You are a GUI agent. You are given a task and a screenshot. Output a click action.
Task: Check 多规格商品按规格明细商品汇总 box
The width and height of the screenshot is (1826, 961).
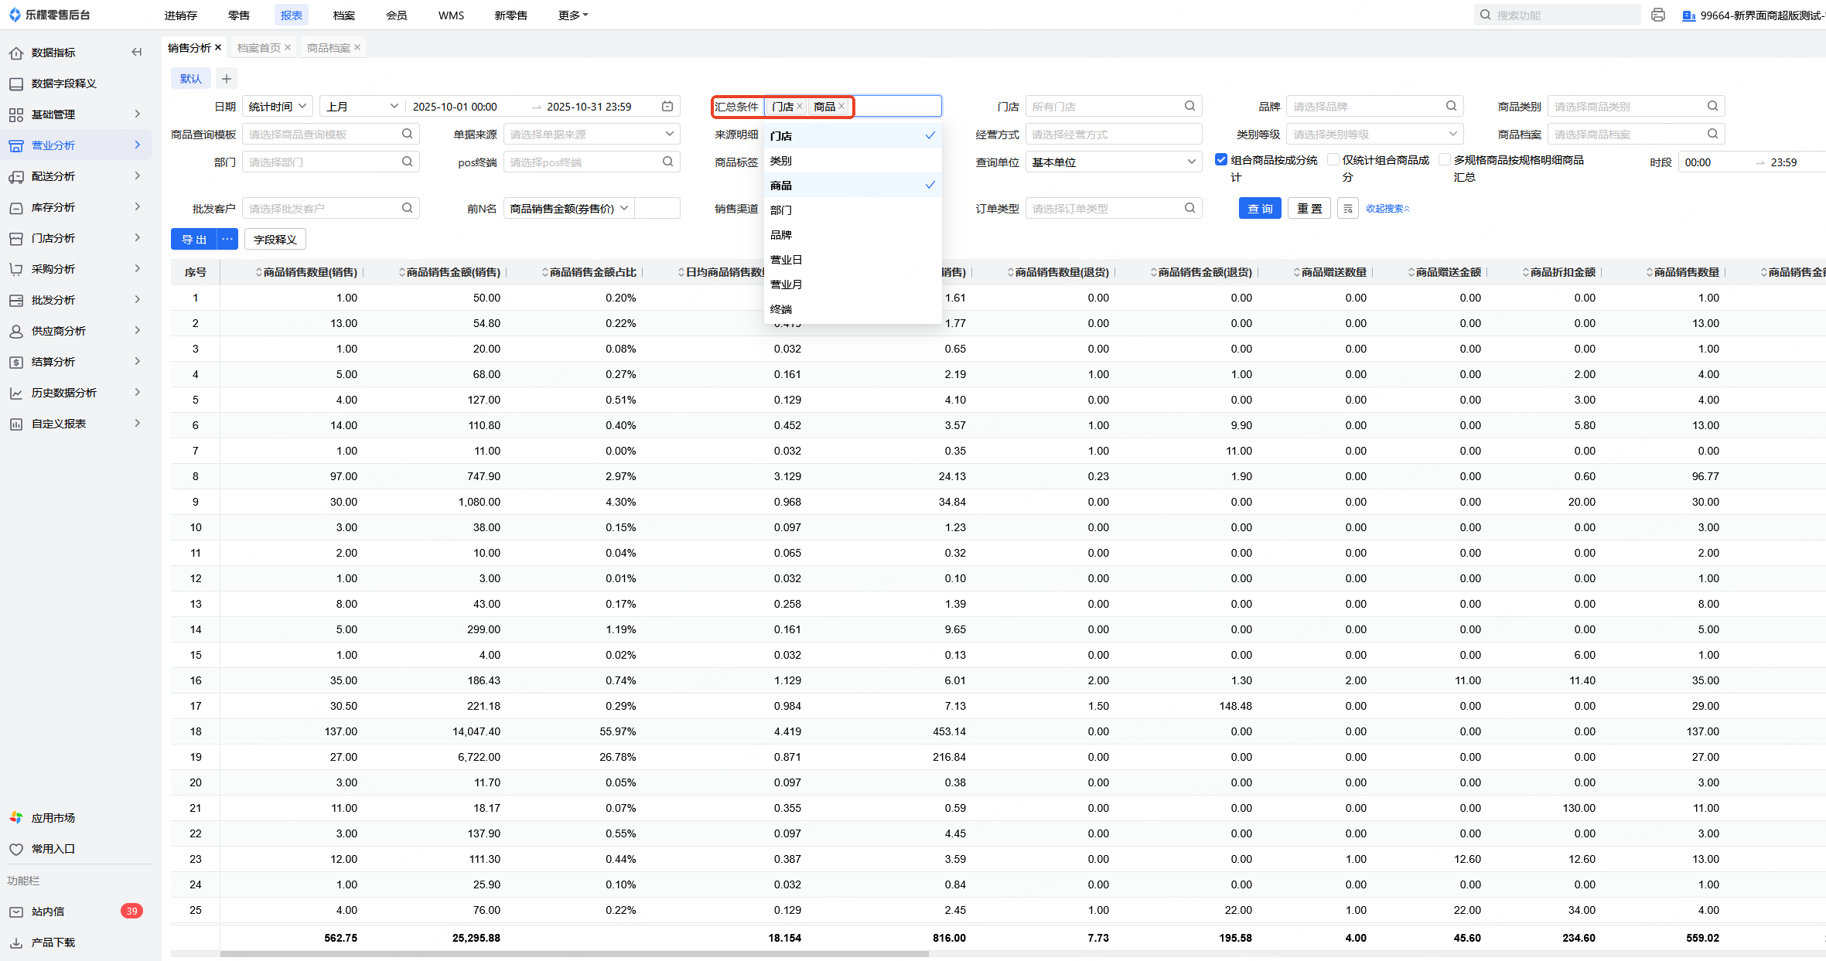(x=1445, y=159)
